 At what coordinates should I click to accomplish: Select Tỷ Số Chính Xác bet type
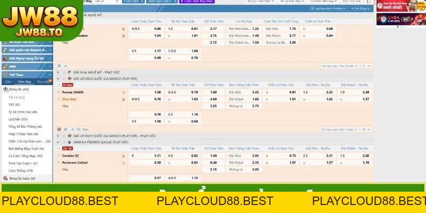coord(22,112)
